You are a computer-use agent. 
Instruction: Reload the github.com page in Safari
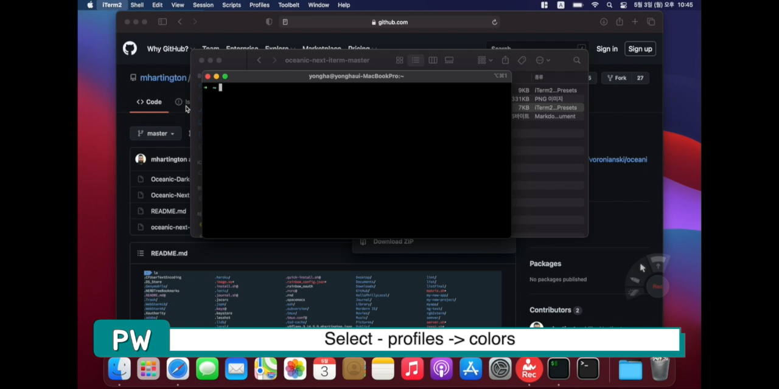(x=495, y=22)
